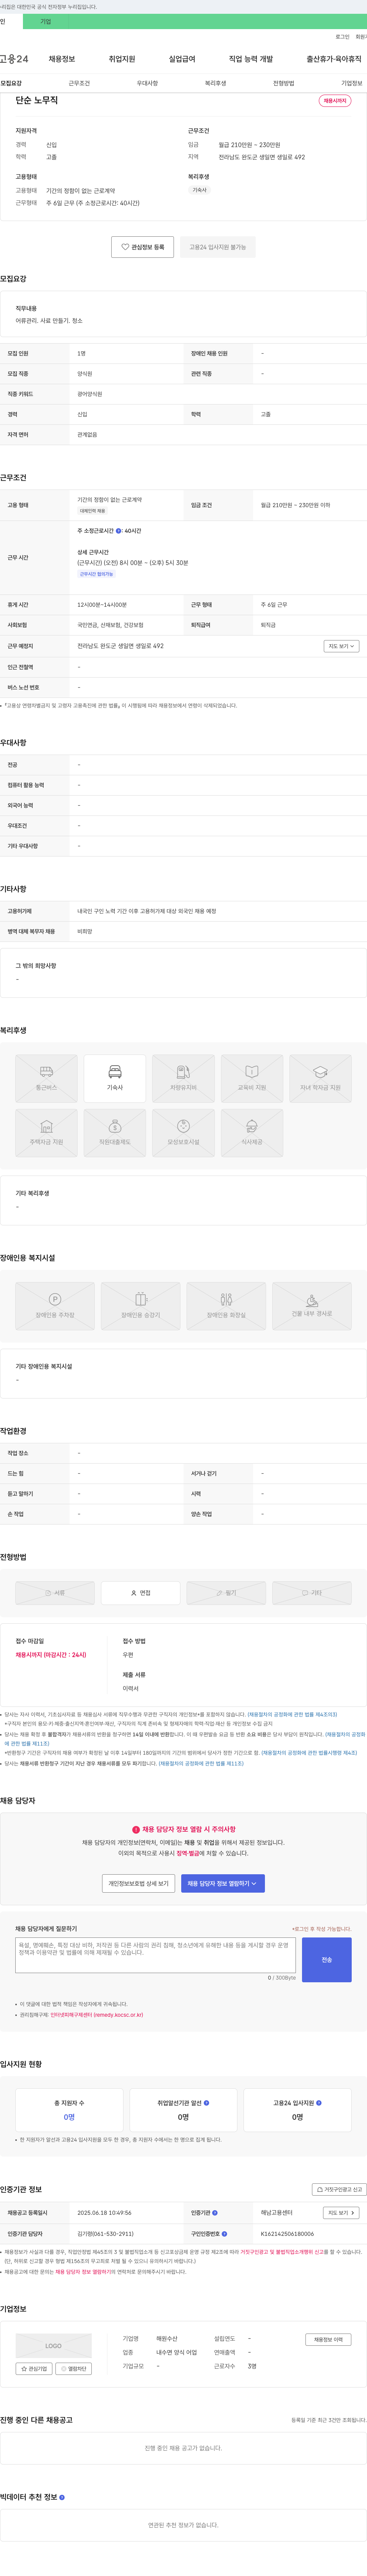This screenshot has height=2576, width=367.
Task: Select the 차량유지비 welfare icon
Action: [x=183, y=1079]
